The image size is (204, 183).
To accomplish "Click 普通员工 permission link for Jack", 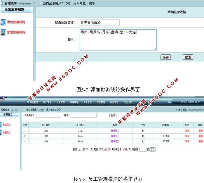I will [115, 131].
